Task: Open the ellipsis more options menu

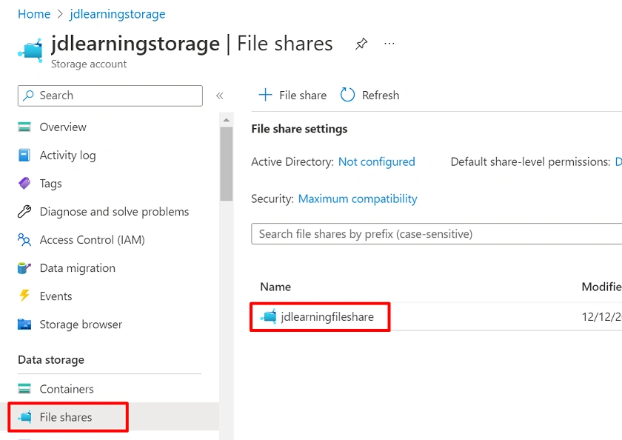Action: tap(389, 43)
